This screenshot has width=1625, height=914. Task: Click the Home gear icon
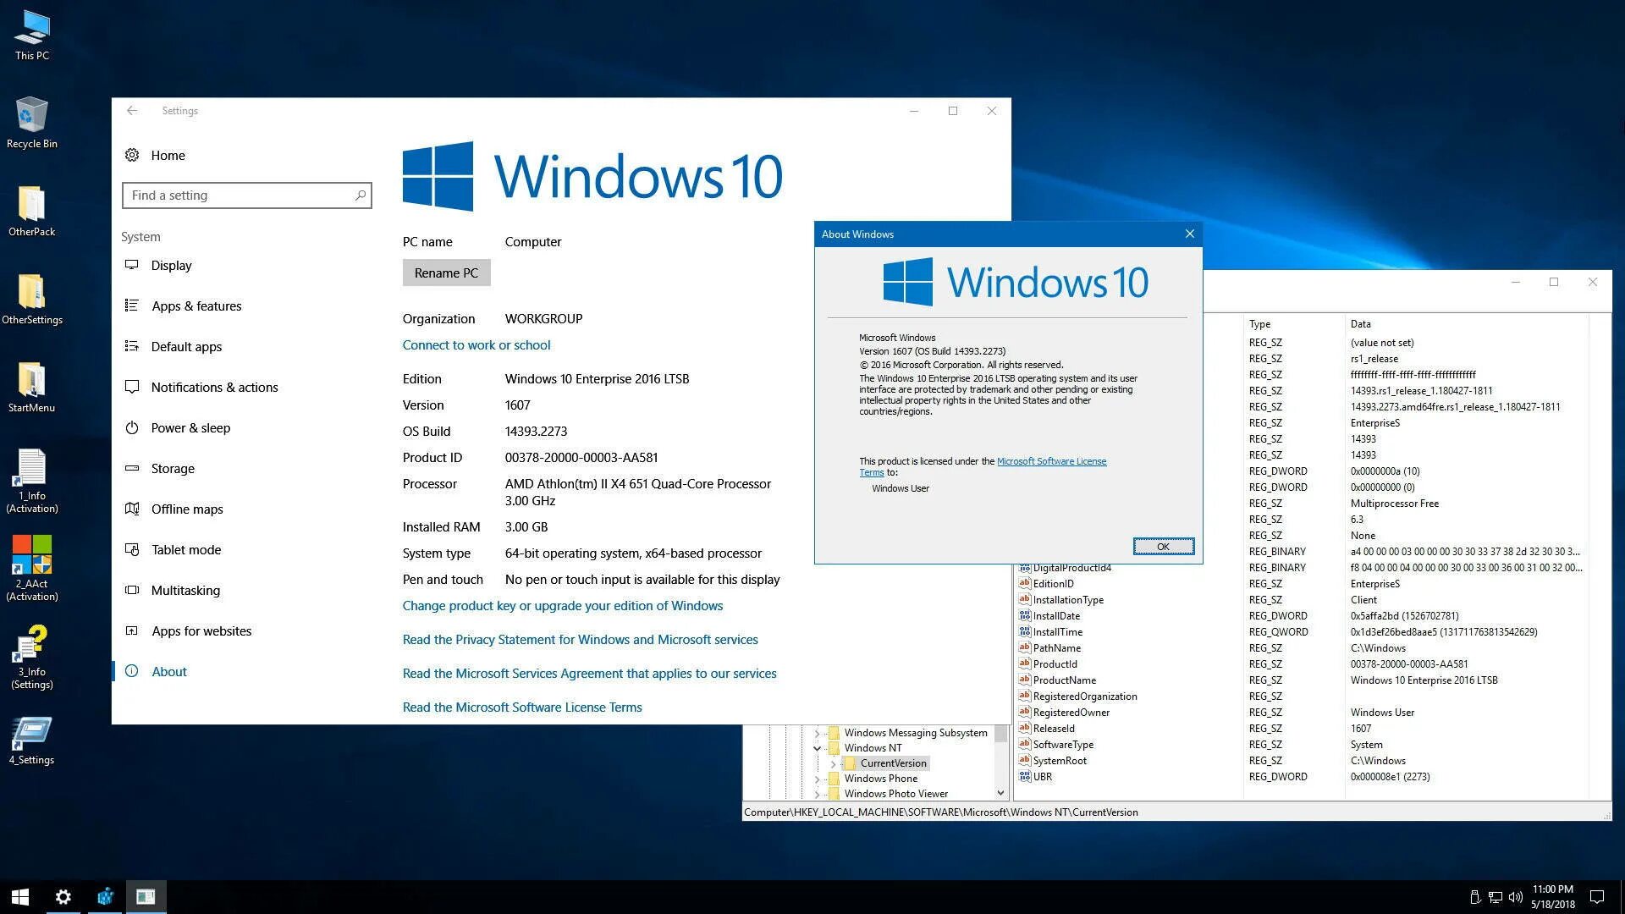[132, 156]
